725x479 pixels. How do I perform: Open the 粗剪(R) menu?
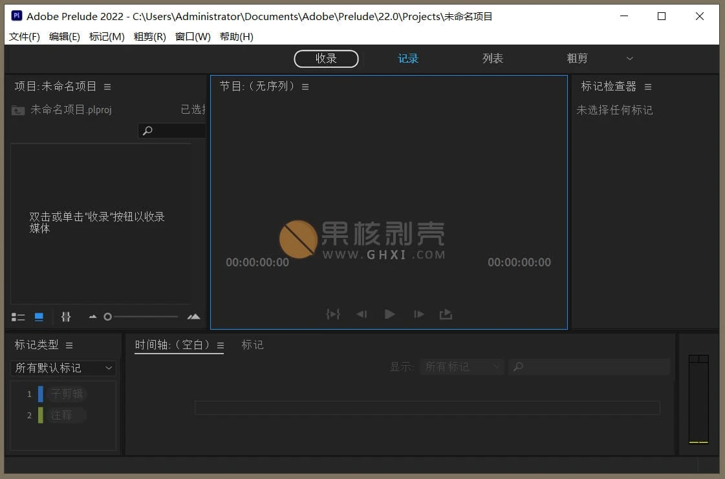[149, 37]
